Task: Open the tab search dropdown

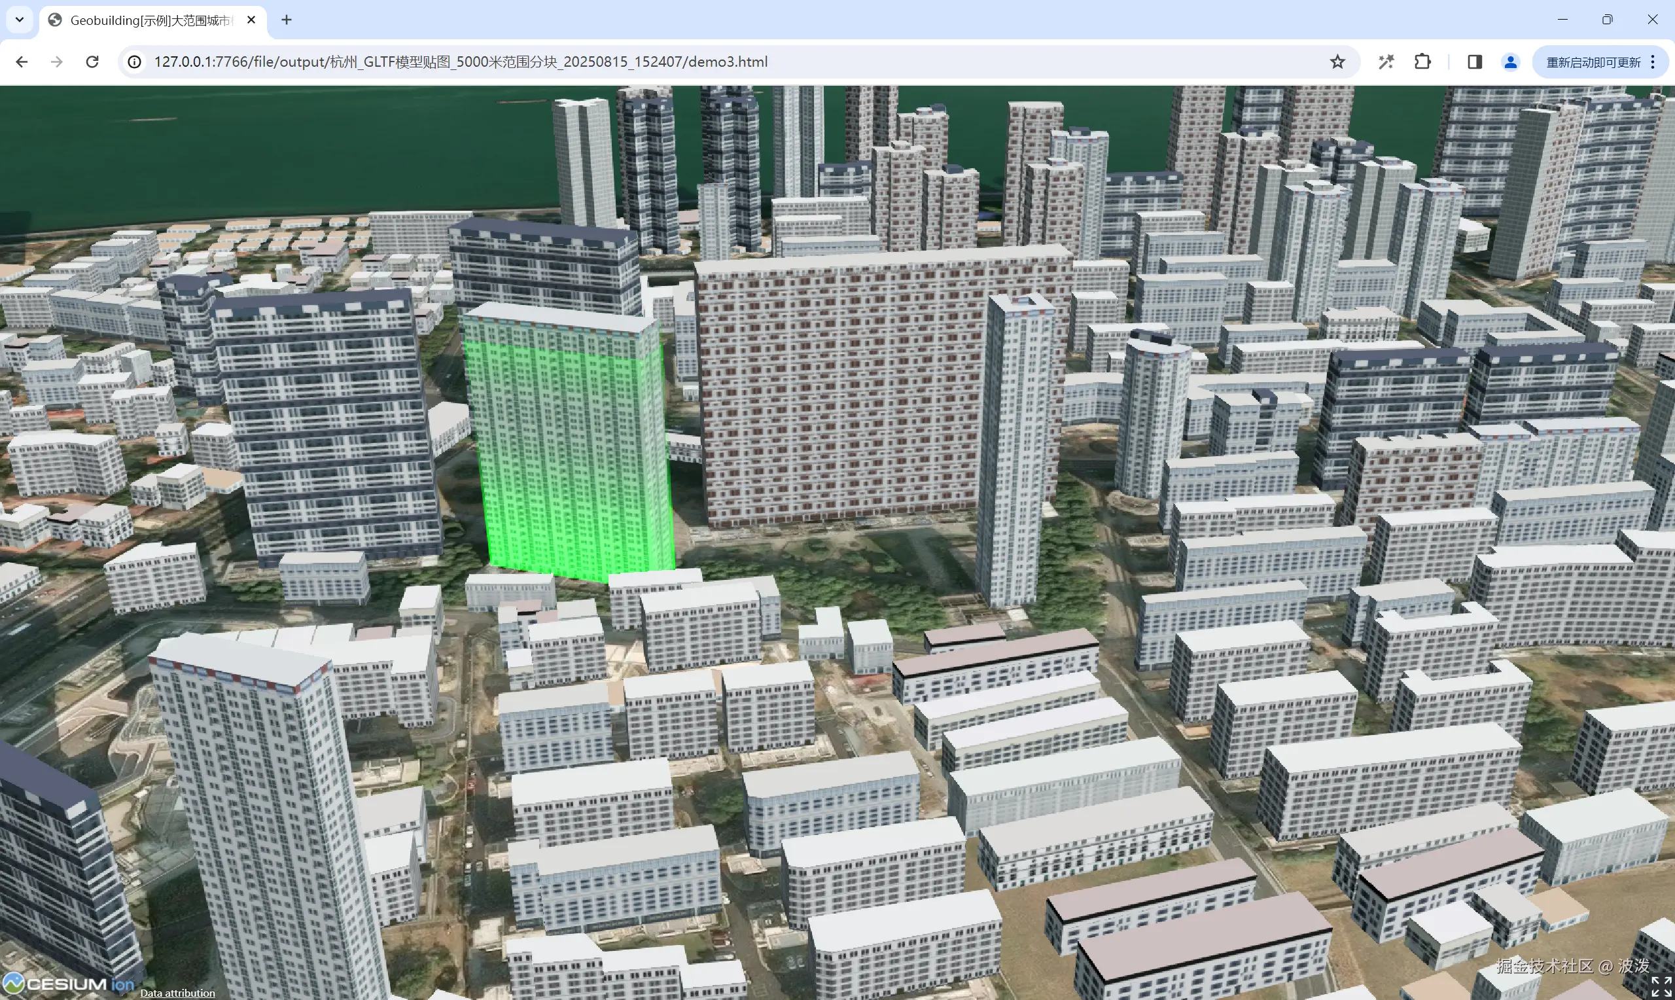Action: (x=20, y=20)
